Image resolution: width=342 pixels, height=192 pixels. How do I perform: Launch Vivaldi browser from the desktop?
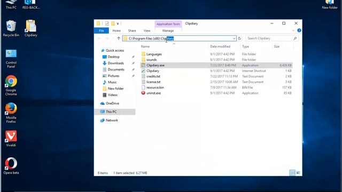click(11, 139)
